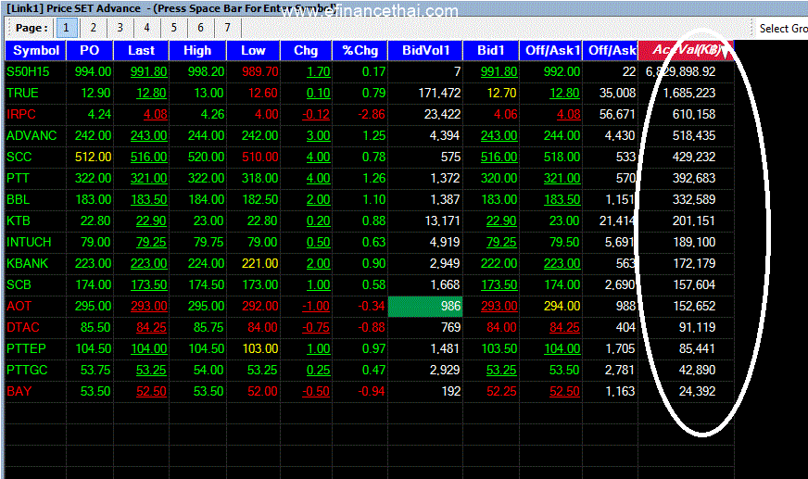Sort by the AccVal(KB) red header
Screen dimensions: 808x479
pos(686,50)
